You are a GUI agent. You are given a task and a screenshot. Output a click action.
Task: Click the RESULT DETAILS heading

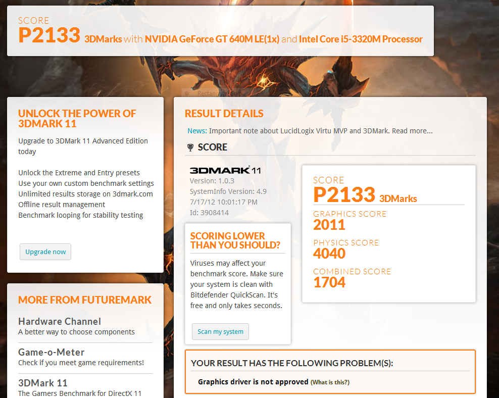(224, 114)
